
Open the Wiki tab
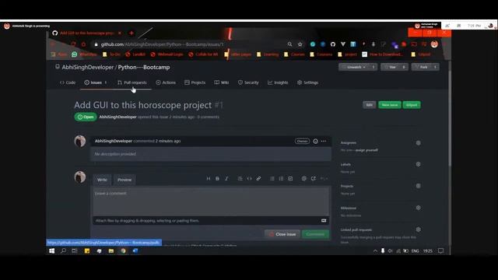[222, 82]
